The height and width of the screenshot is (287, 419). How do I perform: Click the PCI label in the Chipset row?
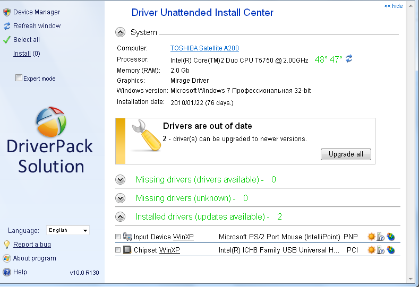352,250
